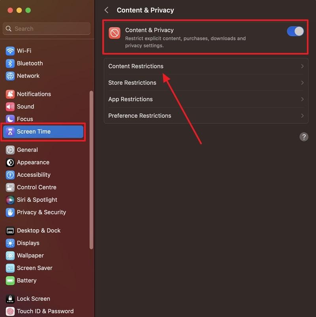316x317 pixels.
Task: Click the Wallpaper flower icon
Action: coord(10,256)
